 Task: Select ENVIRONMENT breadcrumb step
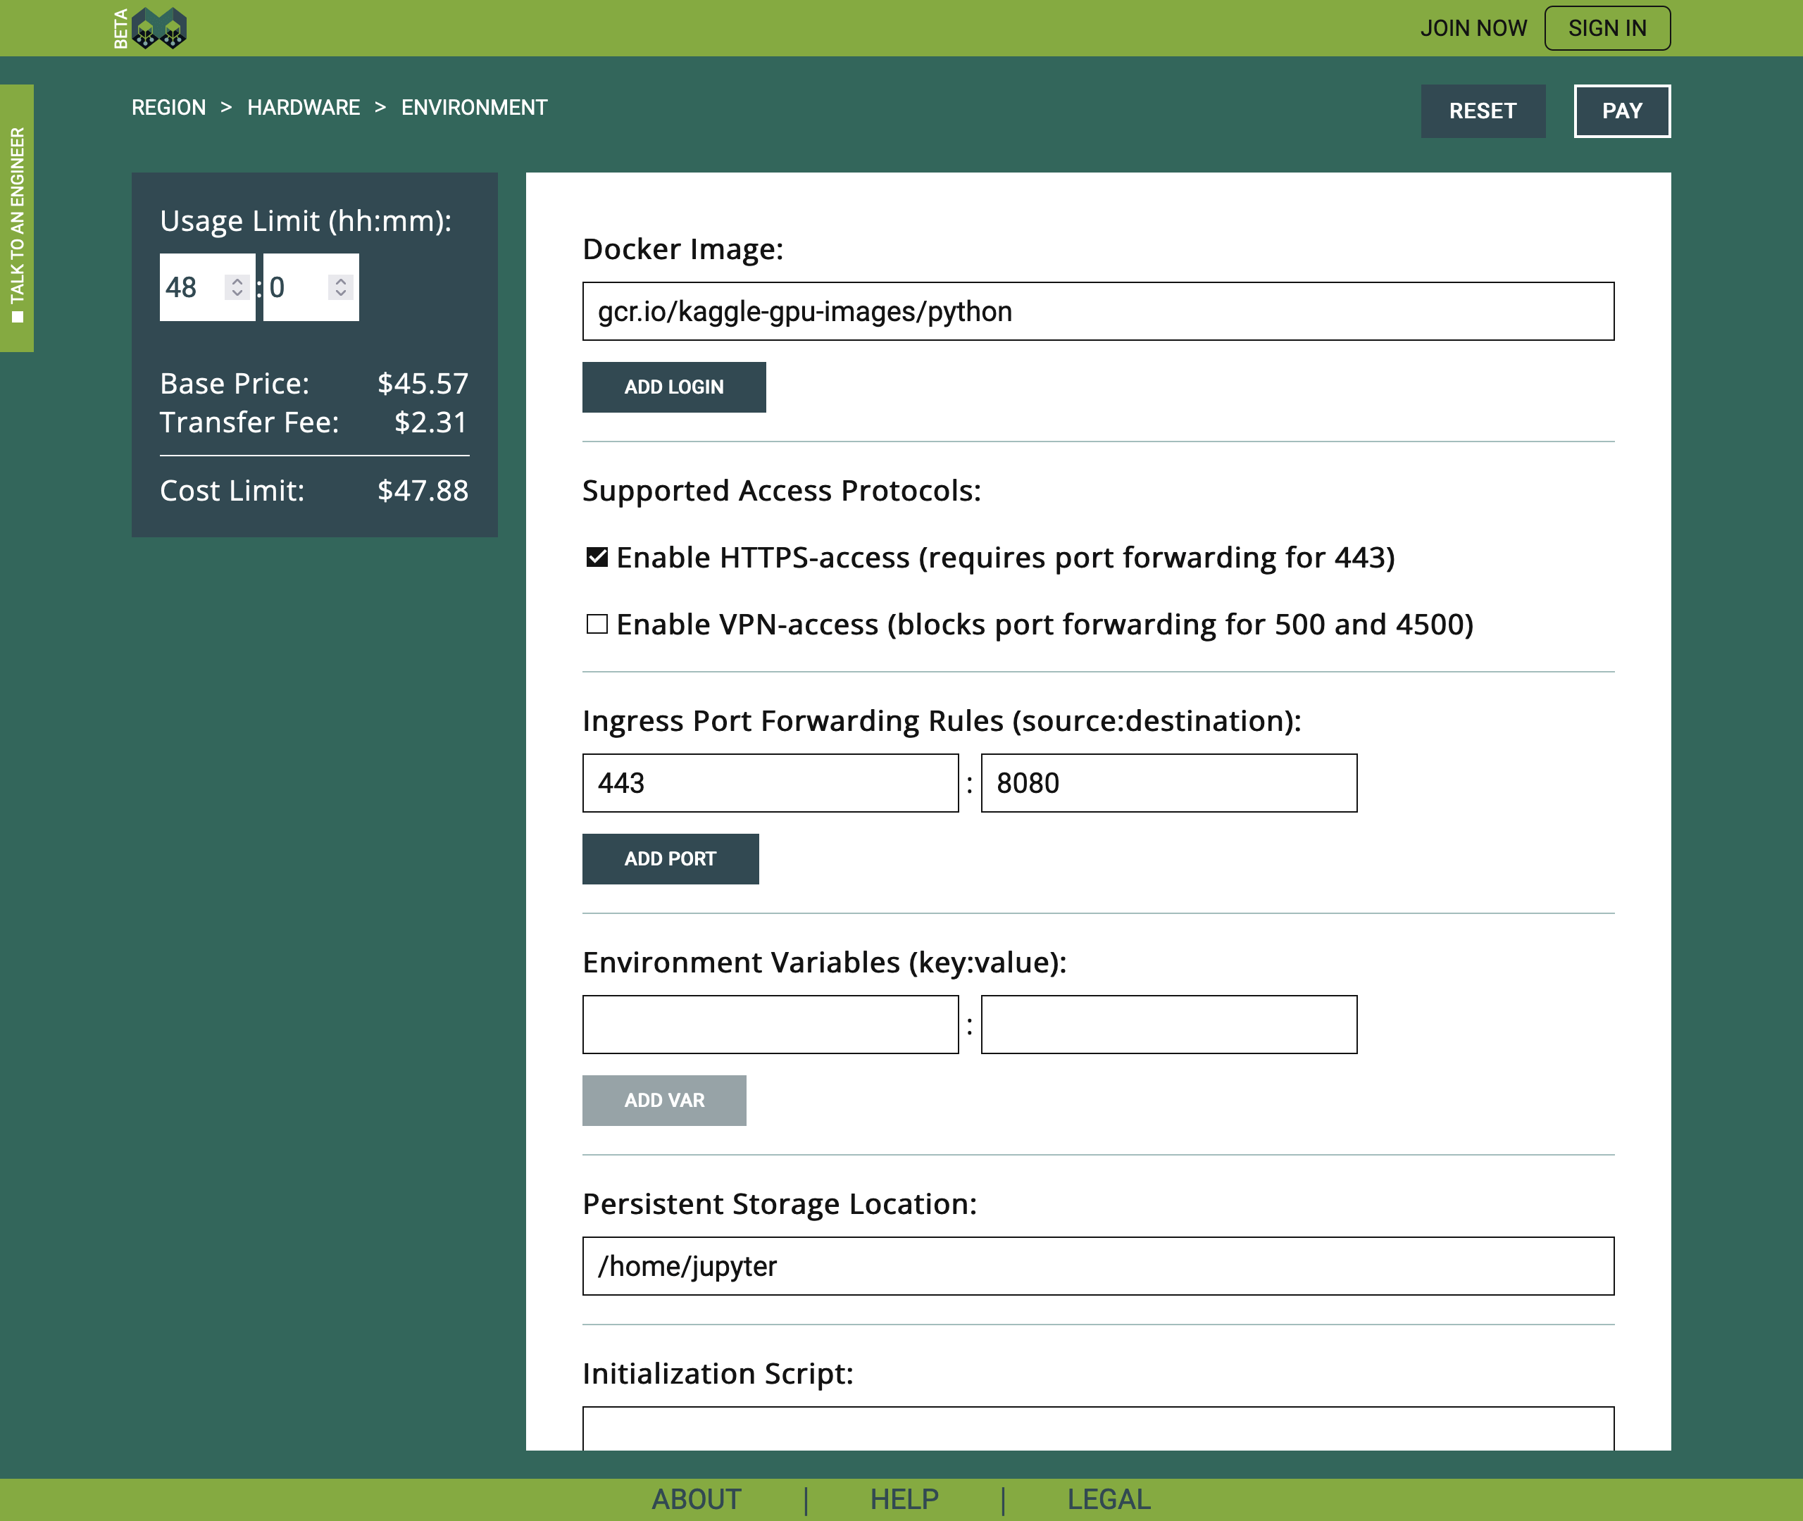[x=473, y=108]
